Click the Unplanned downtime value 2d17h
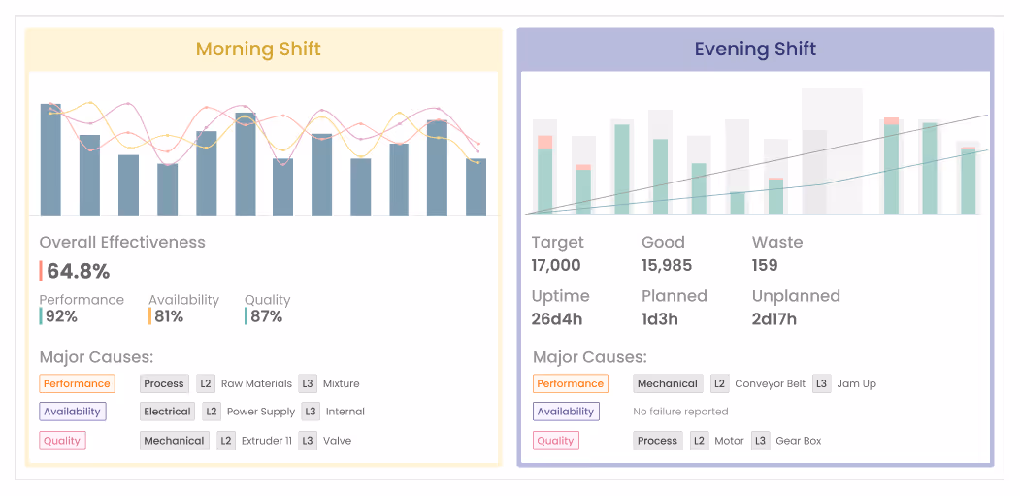 [774, 319]
